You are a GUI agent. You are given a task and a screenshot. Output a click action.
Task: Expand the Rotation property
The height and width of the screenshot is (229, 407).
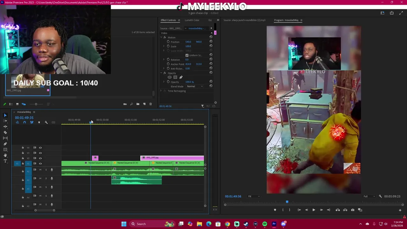[x=164, y=59]
